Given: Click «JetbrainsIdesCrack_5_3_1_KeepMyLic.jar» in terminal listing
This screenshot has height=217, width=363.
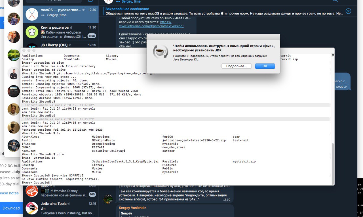Looking at the screenshot, I should 125,161.
